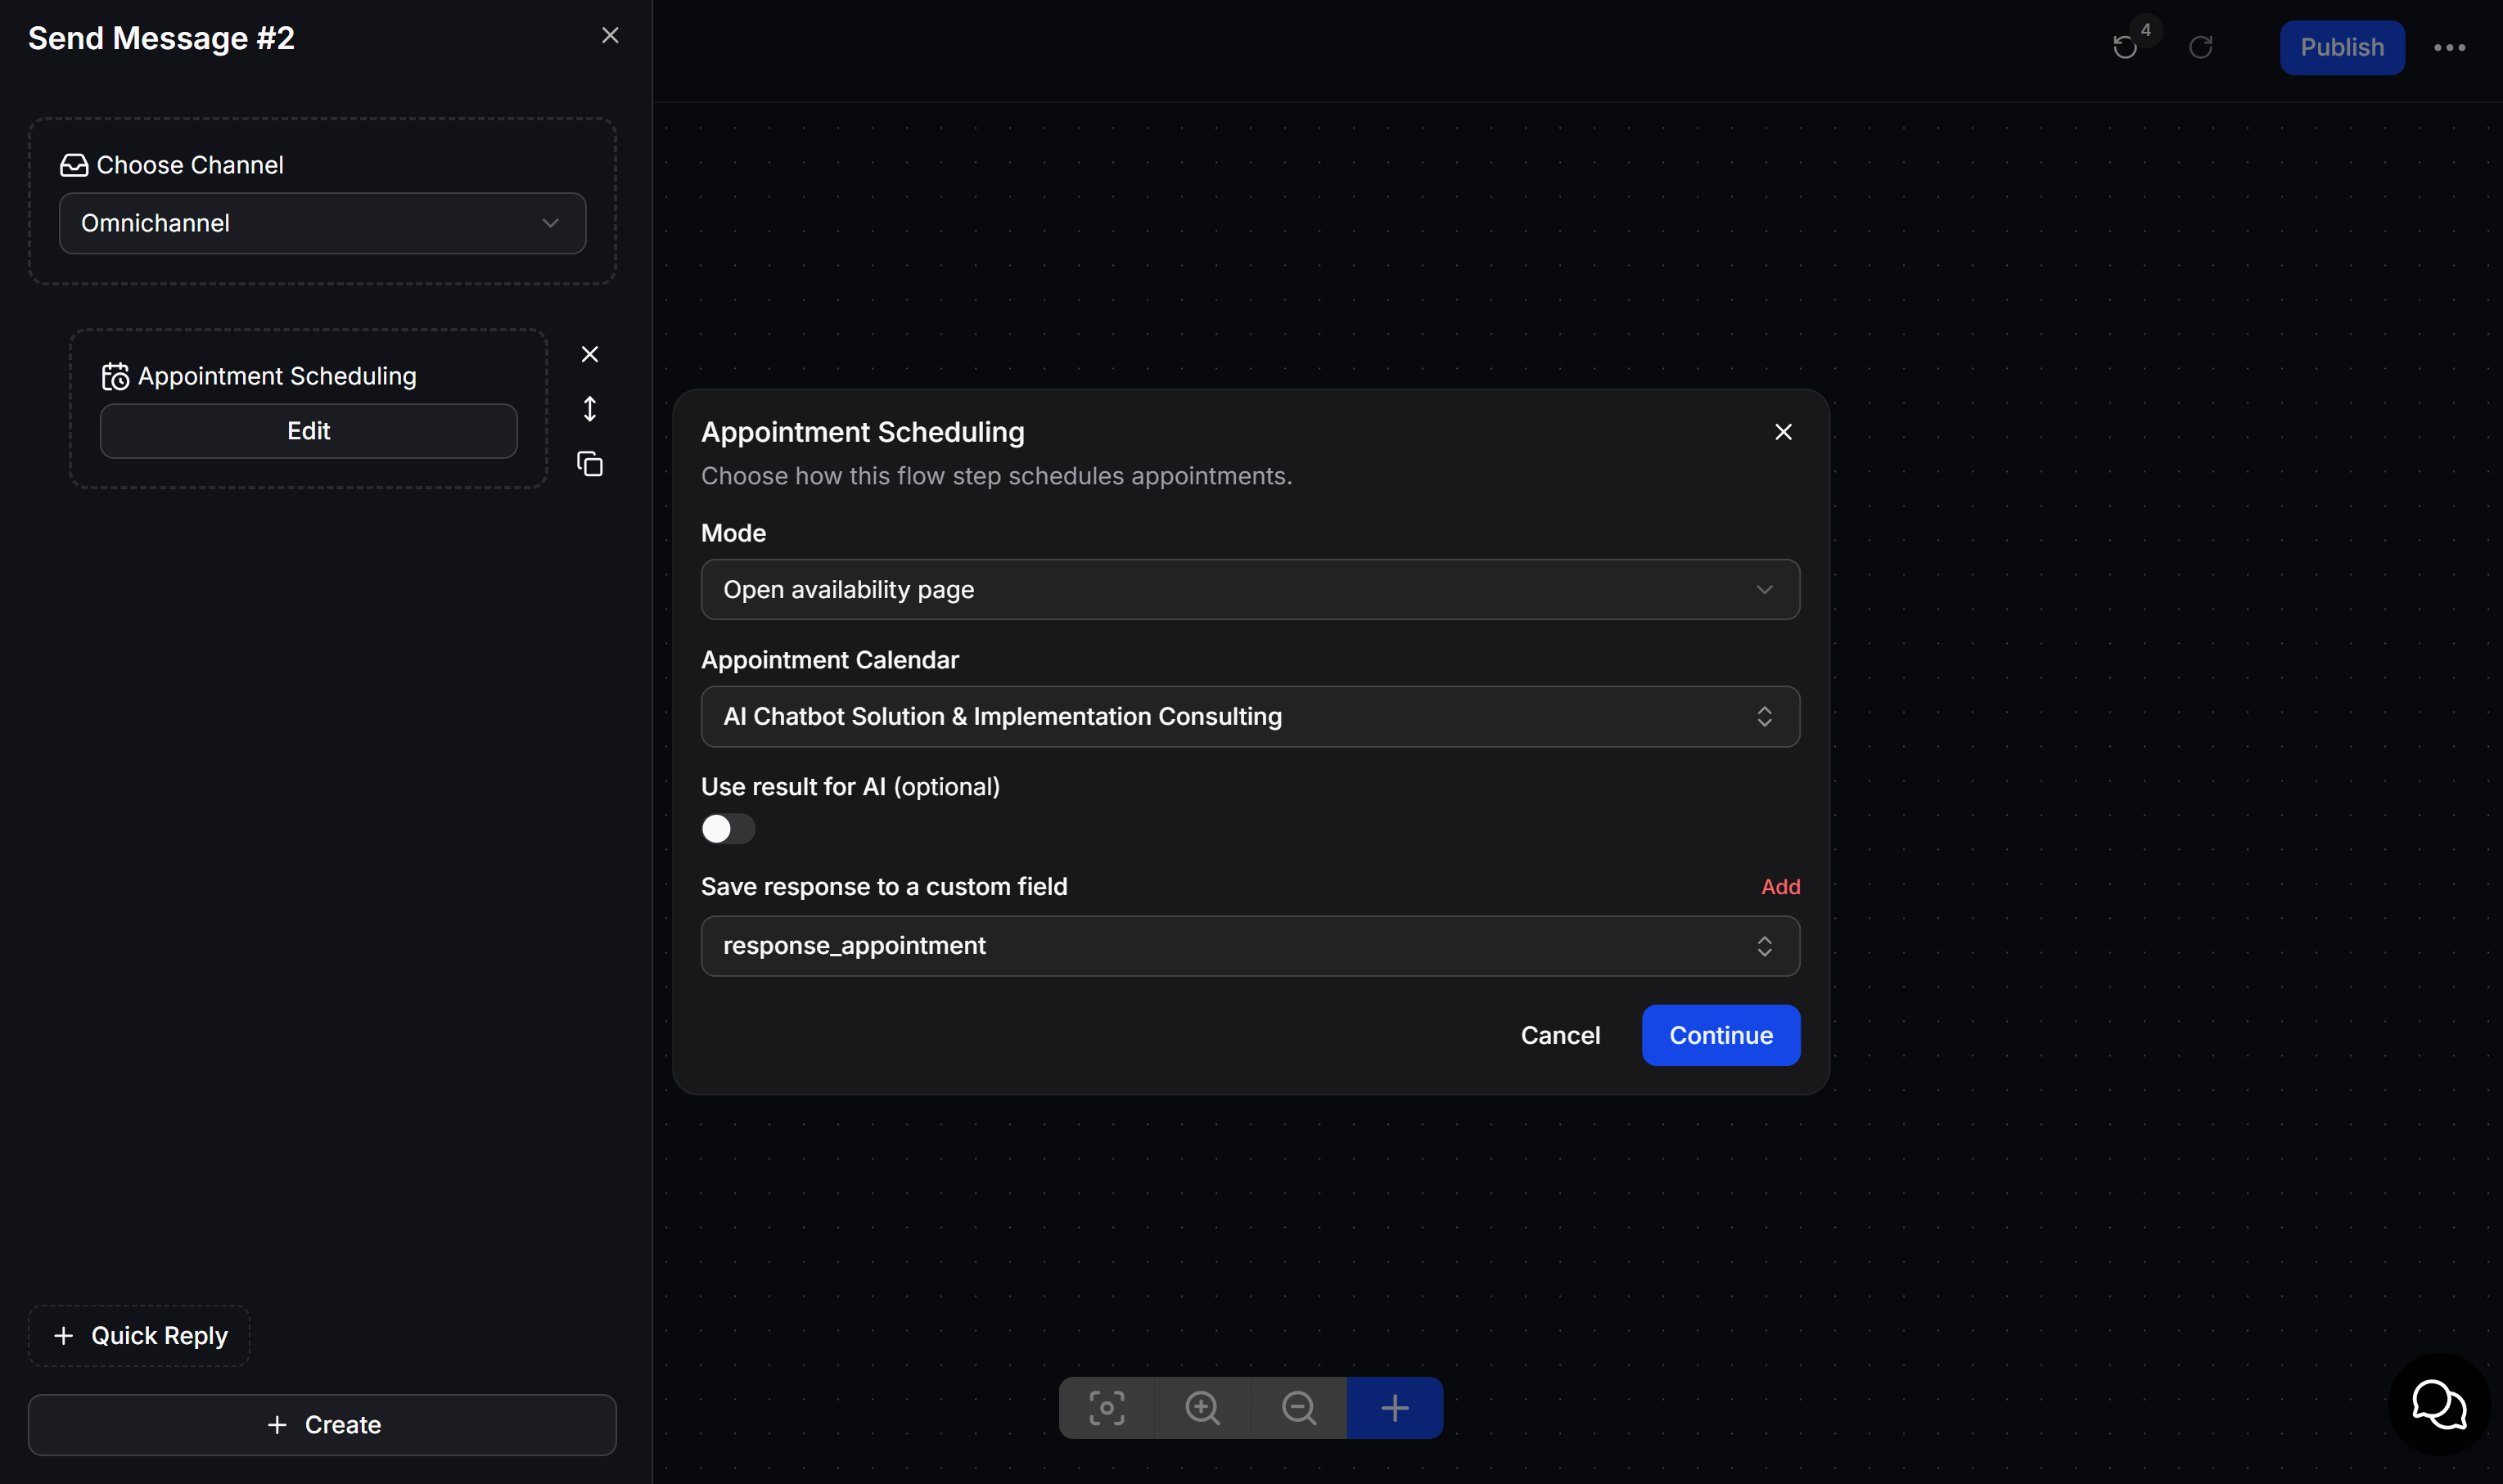The height and width of the screenshot is (1484, 2503).
Task: Fit the canvas to view
Action: (x=1107, y=1408)
